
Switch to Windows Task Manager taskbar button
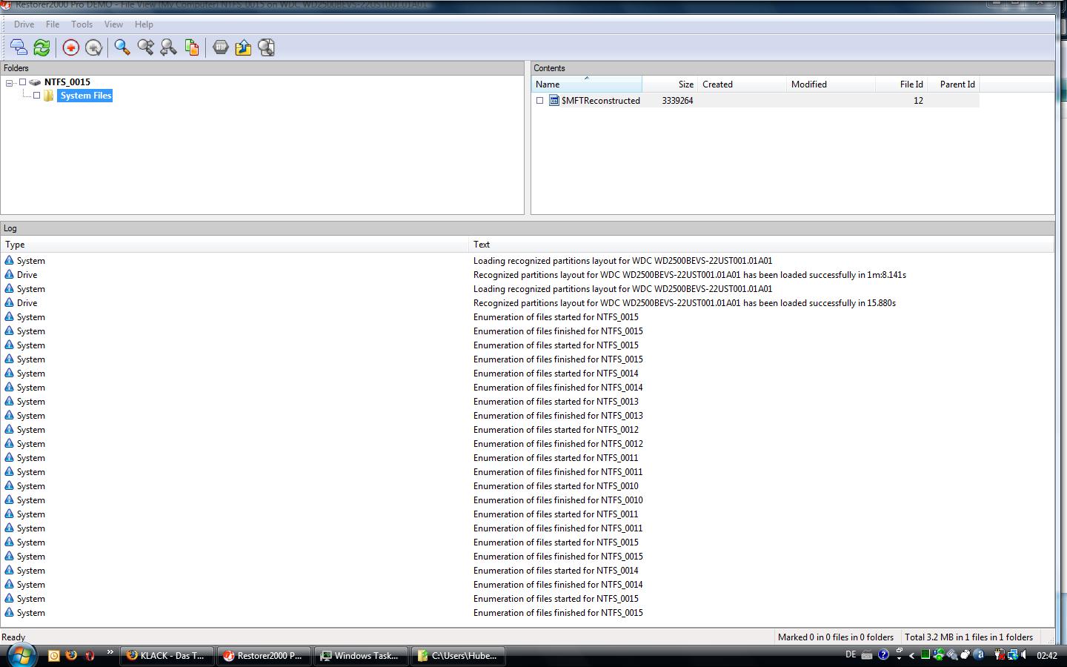point(361,656)
